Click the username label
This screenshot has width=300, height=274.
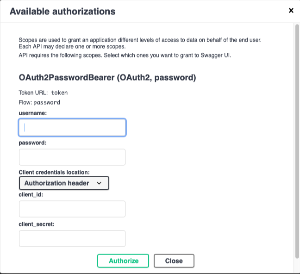(x=33, y=113)
